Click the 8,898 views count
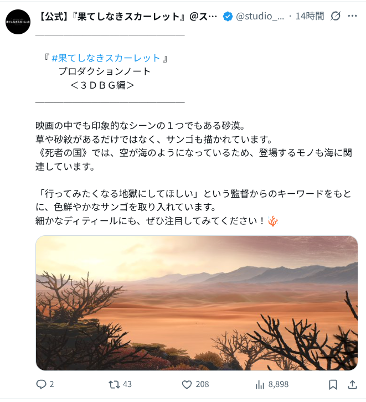Image resolution: width=366 pixels, height=402 pixels. (x=279, y=384)
